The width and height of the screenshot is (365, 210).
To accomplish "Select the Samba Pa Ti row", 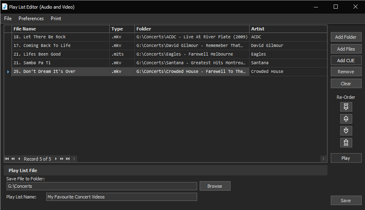I will click(x=60, y=63).
